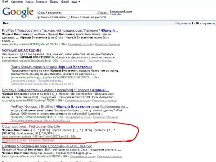Open the Видео top navigation link
The image size is (216, 162).
(54, 2)
